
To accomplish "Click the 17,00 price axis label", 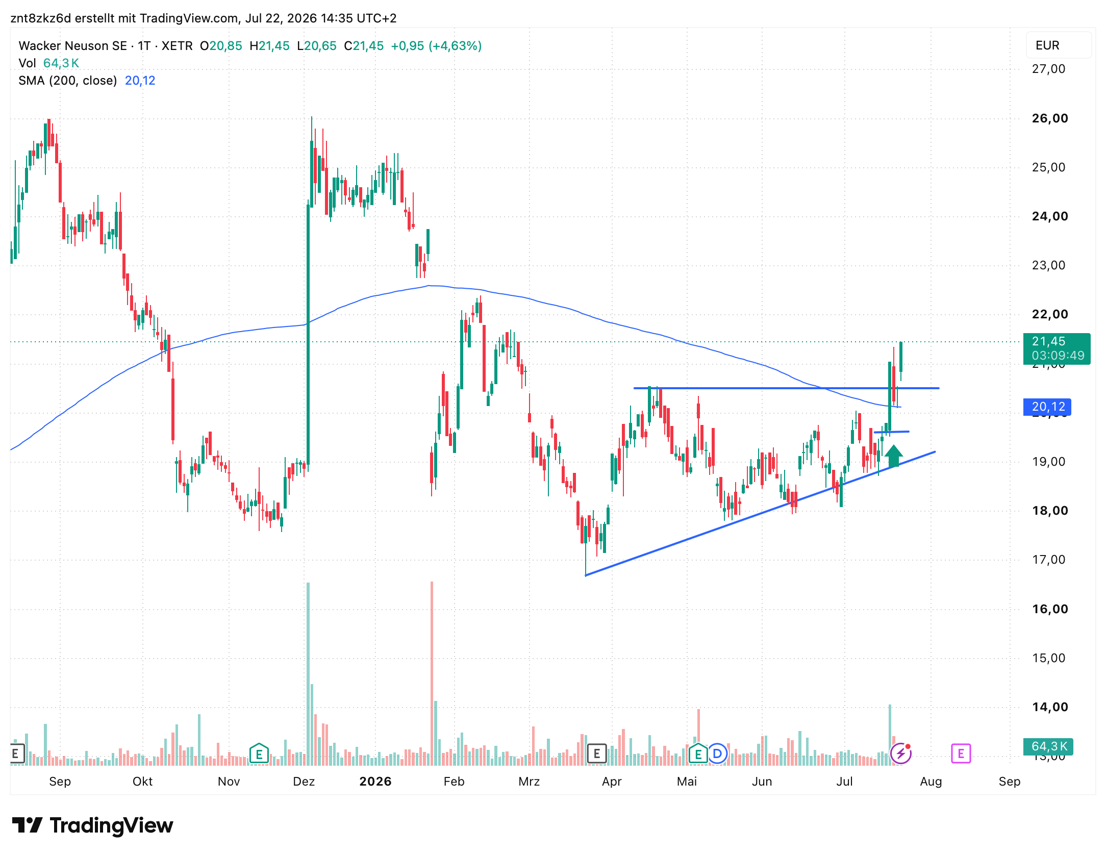I will coord(1048,560).
